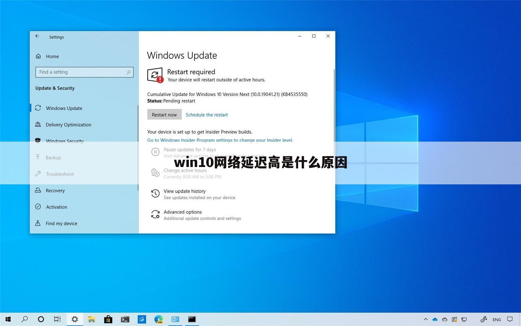
Task: Click the Windows Security shield icon
Action: 38,141
